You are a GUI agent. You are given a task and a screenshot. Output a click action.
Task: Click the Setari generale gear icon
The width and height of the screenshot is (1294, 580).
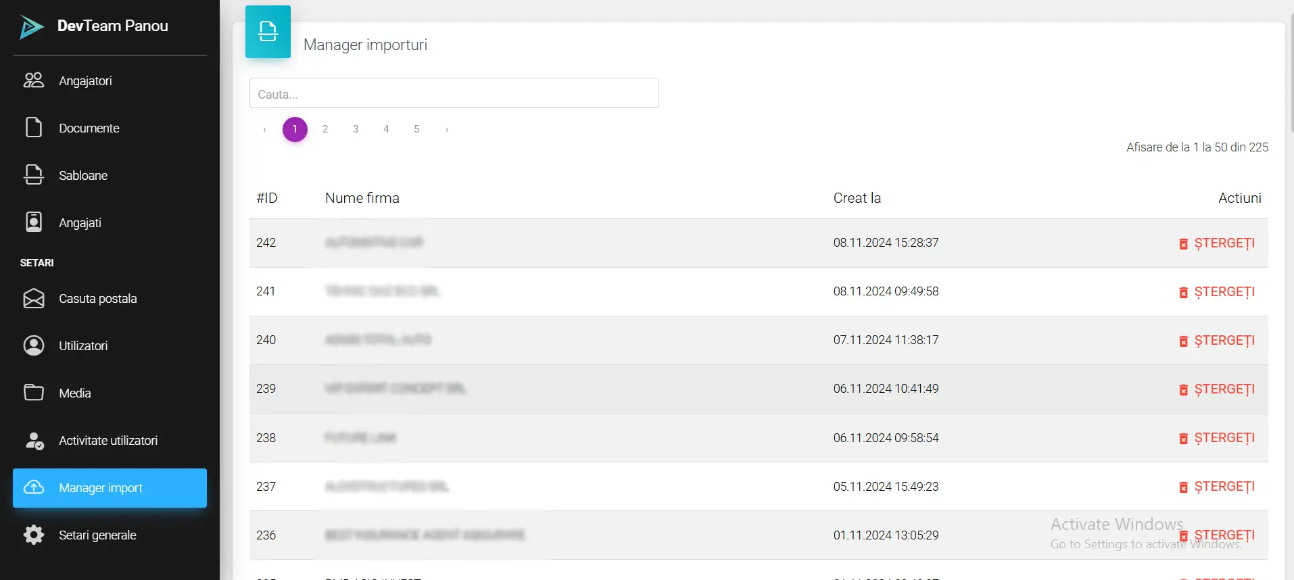pyautogui.click(x=34, y=535)
